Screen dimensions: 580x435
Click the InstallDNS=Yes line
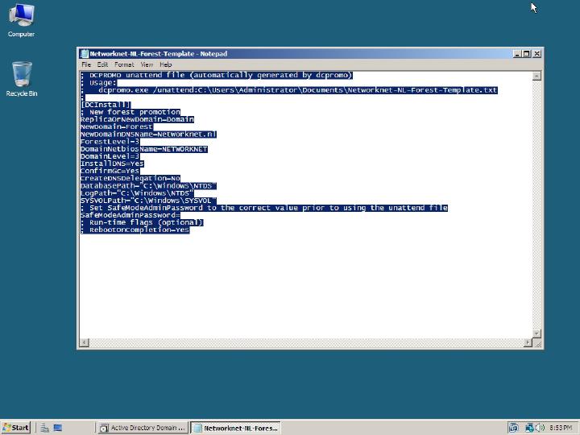(x=112, y=164)
